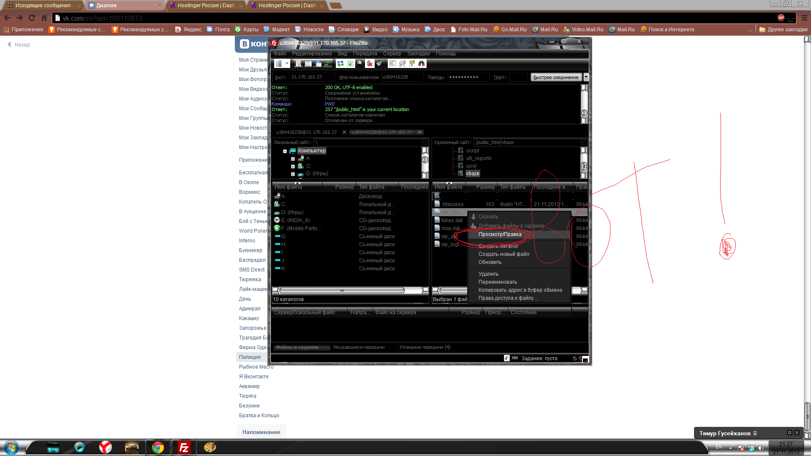
Task: Click the local file list horizontal scrollbar
Action: (x=350, y=290)
